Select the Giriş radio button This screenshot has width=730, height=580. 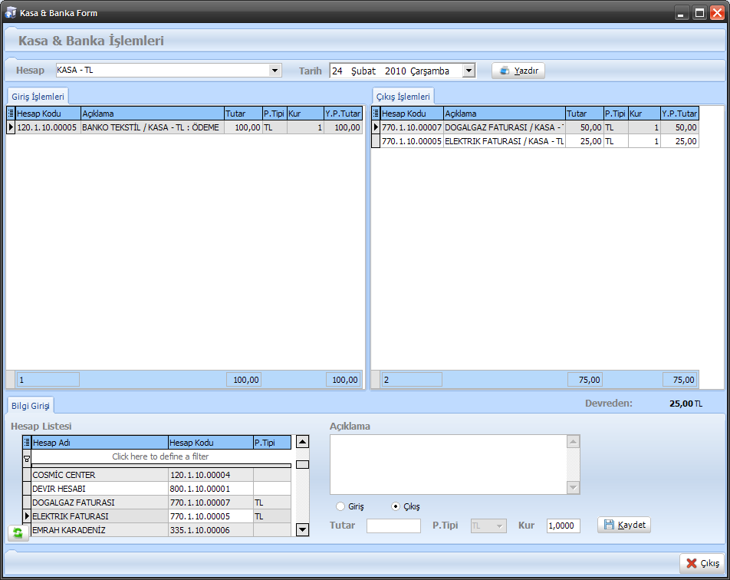[x=340, y=506]
